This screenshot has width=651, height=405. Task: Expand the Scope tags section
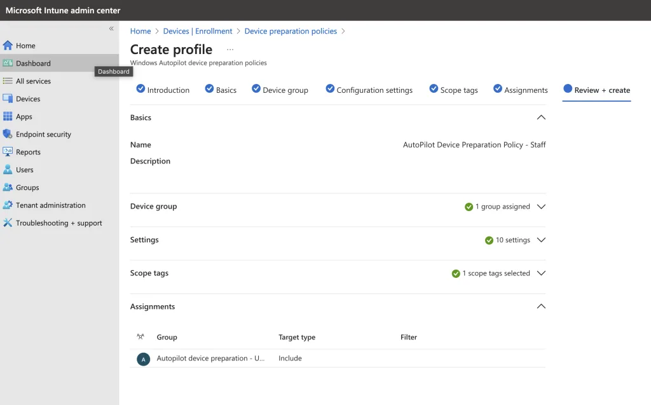pos(541,273)
